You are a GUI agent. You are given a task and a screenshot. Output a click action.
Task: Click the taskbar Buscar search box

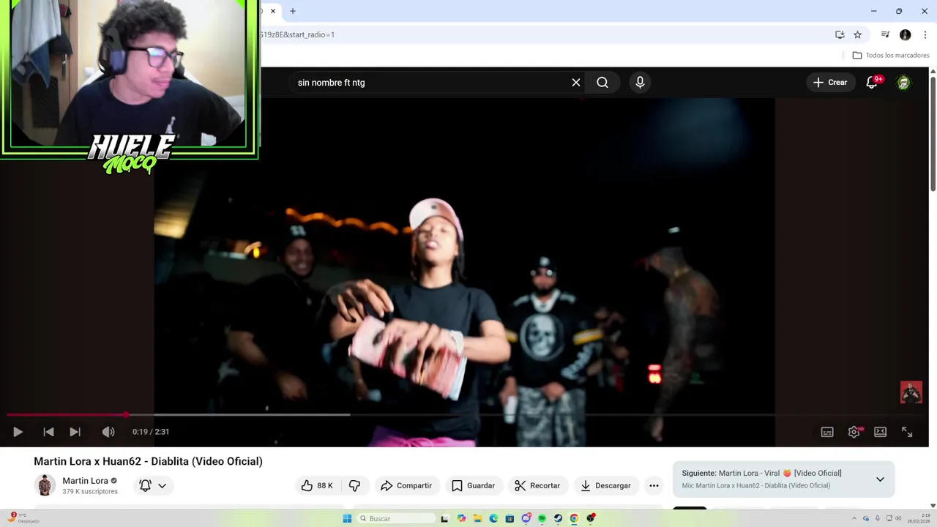click(x=395, y=518)
